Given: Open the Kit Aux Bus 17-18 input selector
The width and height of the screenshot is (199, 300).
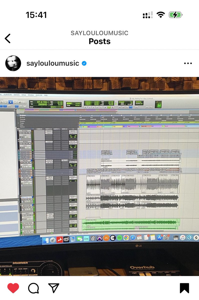Looking at the screenshot, I should tap(73, 141).
